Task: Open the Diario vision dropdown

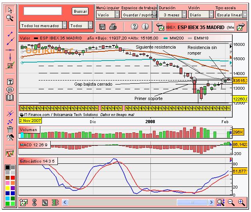Action: 201,15
